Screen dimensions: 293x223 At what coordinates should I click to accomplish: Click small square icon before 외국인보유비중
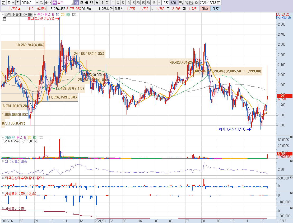(x=3, y=161)
